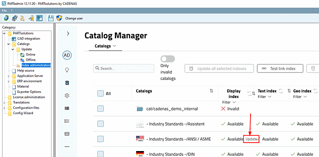Viewport: 319px width, 157px height.
Task: Click the sort arrows right of Text index
Action: coord(289,91)
